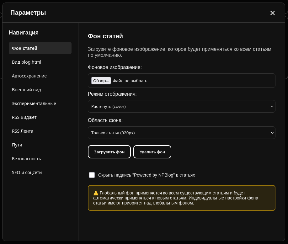
Task: Click the yellow warning triangle icon
Action: tap(96, 193)
